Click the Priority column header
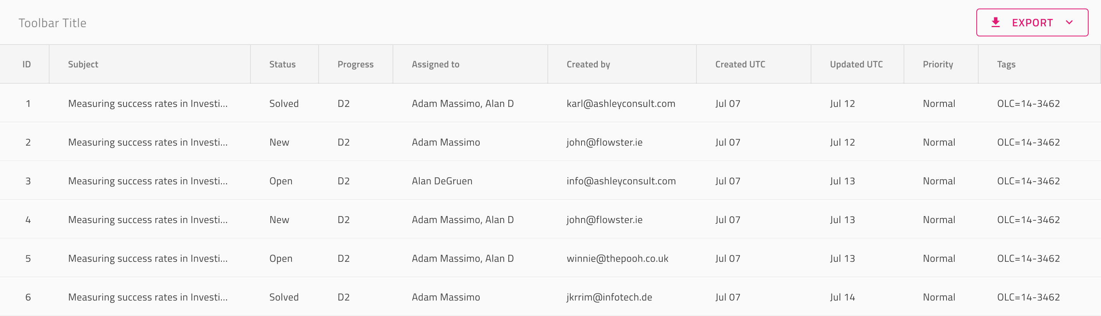Image resolution: width=1101 pixels, height=316 pixels. point(938,64)
